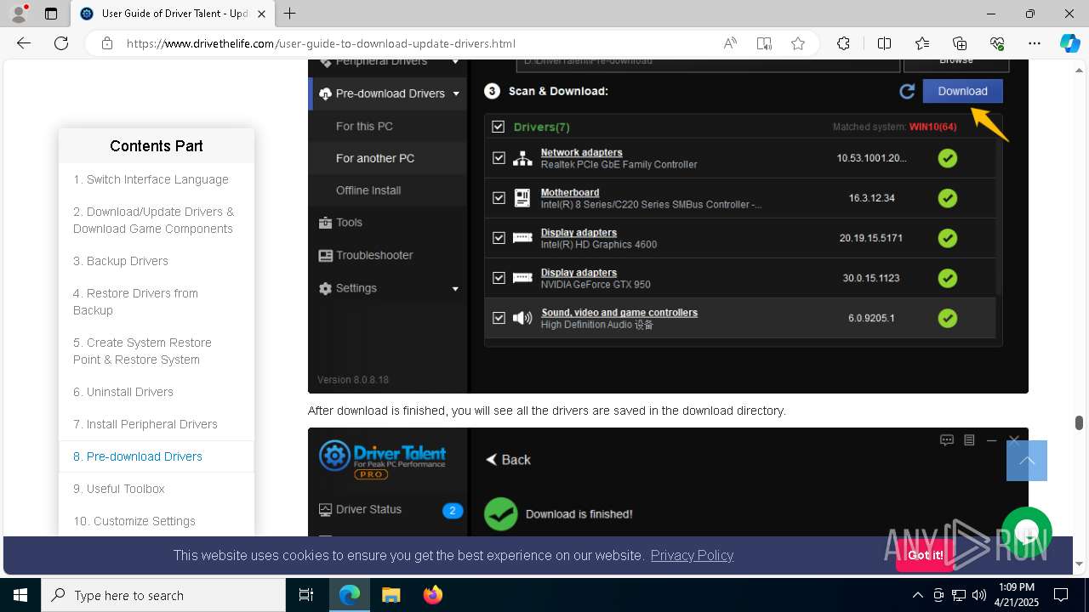Click the scroll-to-top arrow button
Image resolution: width=1089 pixels, height=612 pixels.
click(x=1027, y=461)
